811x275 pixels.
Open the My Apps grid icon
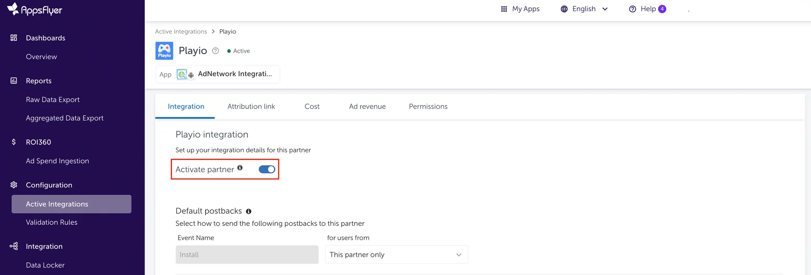pyautogui.click(x=504, y=9)
